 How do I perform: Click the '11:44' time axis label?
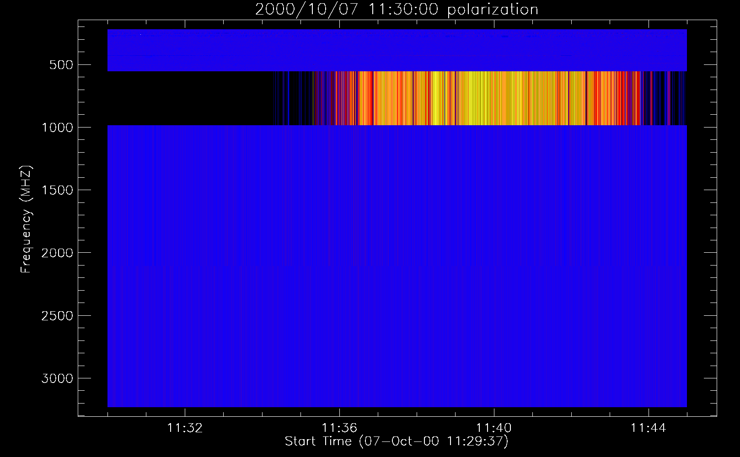pyautogui.click(x=649, y=428)
